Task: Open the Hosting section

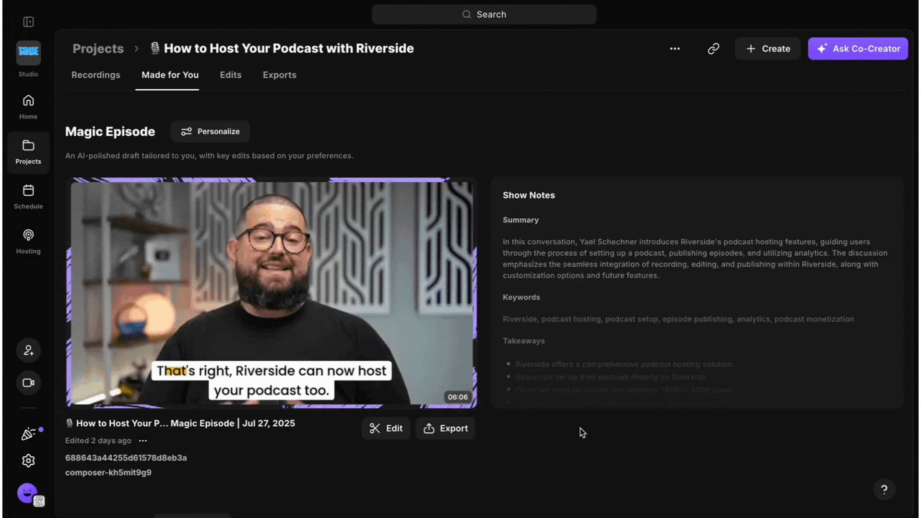Action: [x=28, y=242]
